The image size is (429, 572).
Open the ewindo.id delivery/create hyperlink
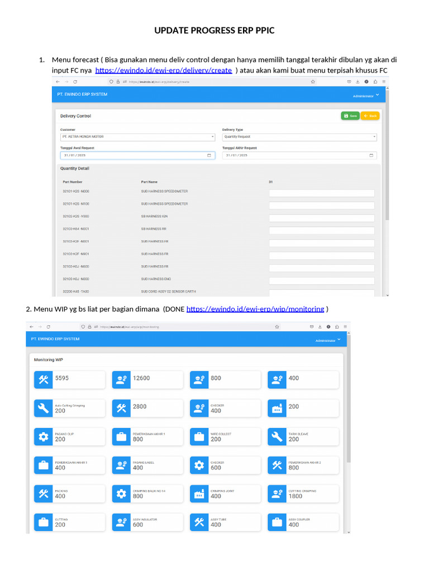click(x=164, y=70)
